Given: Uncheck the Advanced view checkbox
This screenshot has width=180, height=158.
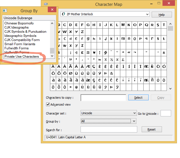Looking at the screenshot, I should pyautogui.click(x=48, y=105).
